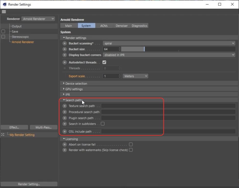
Task: Open the Diagnostics tab
Action: [139, 26]
